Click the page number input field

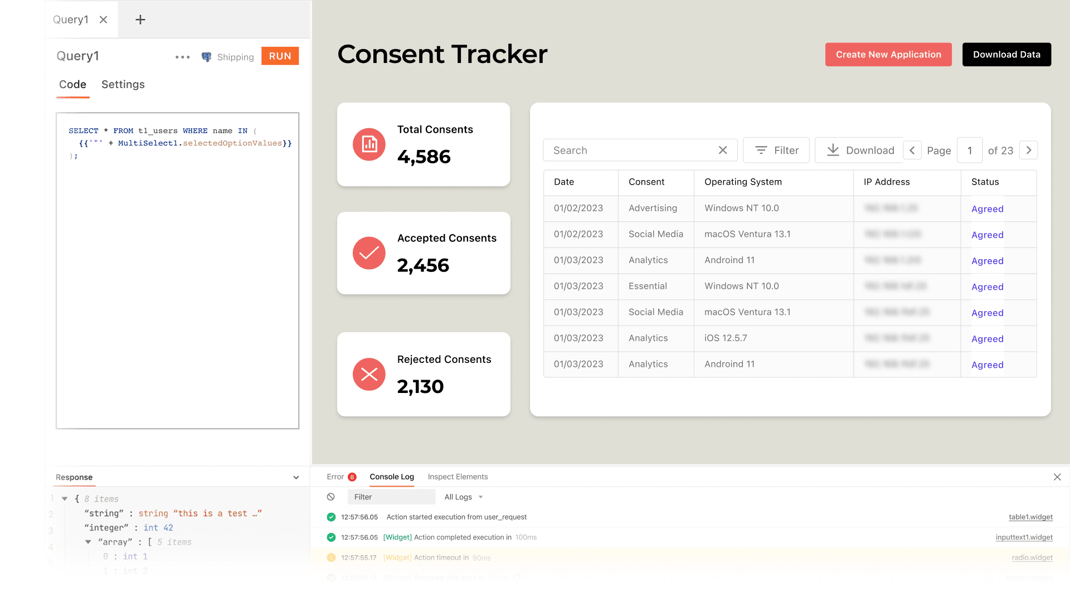[x=970, y=150]
